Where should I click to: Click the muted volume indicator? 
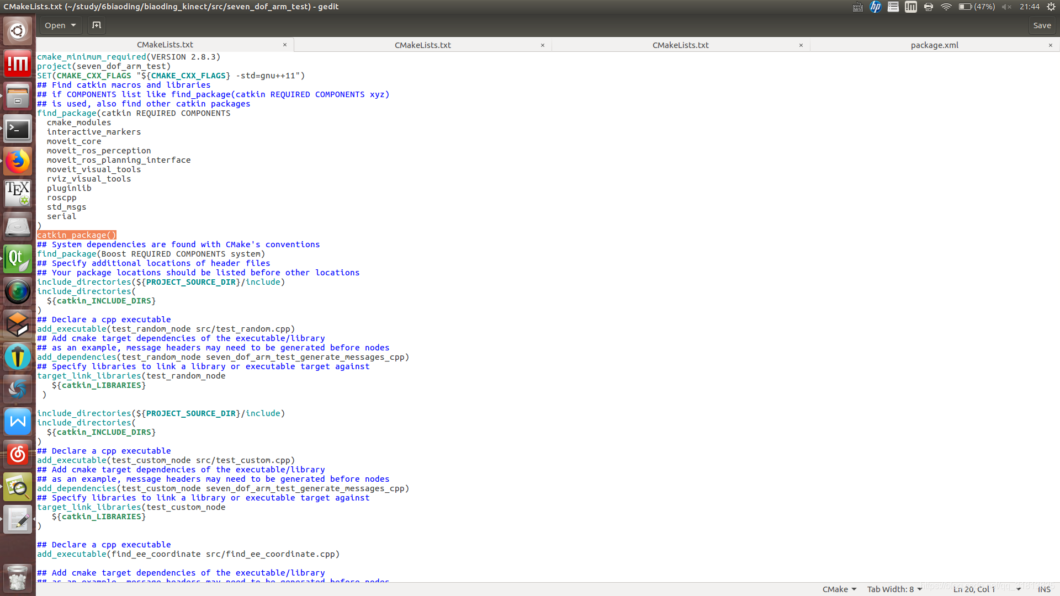pos(1006,7)
